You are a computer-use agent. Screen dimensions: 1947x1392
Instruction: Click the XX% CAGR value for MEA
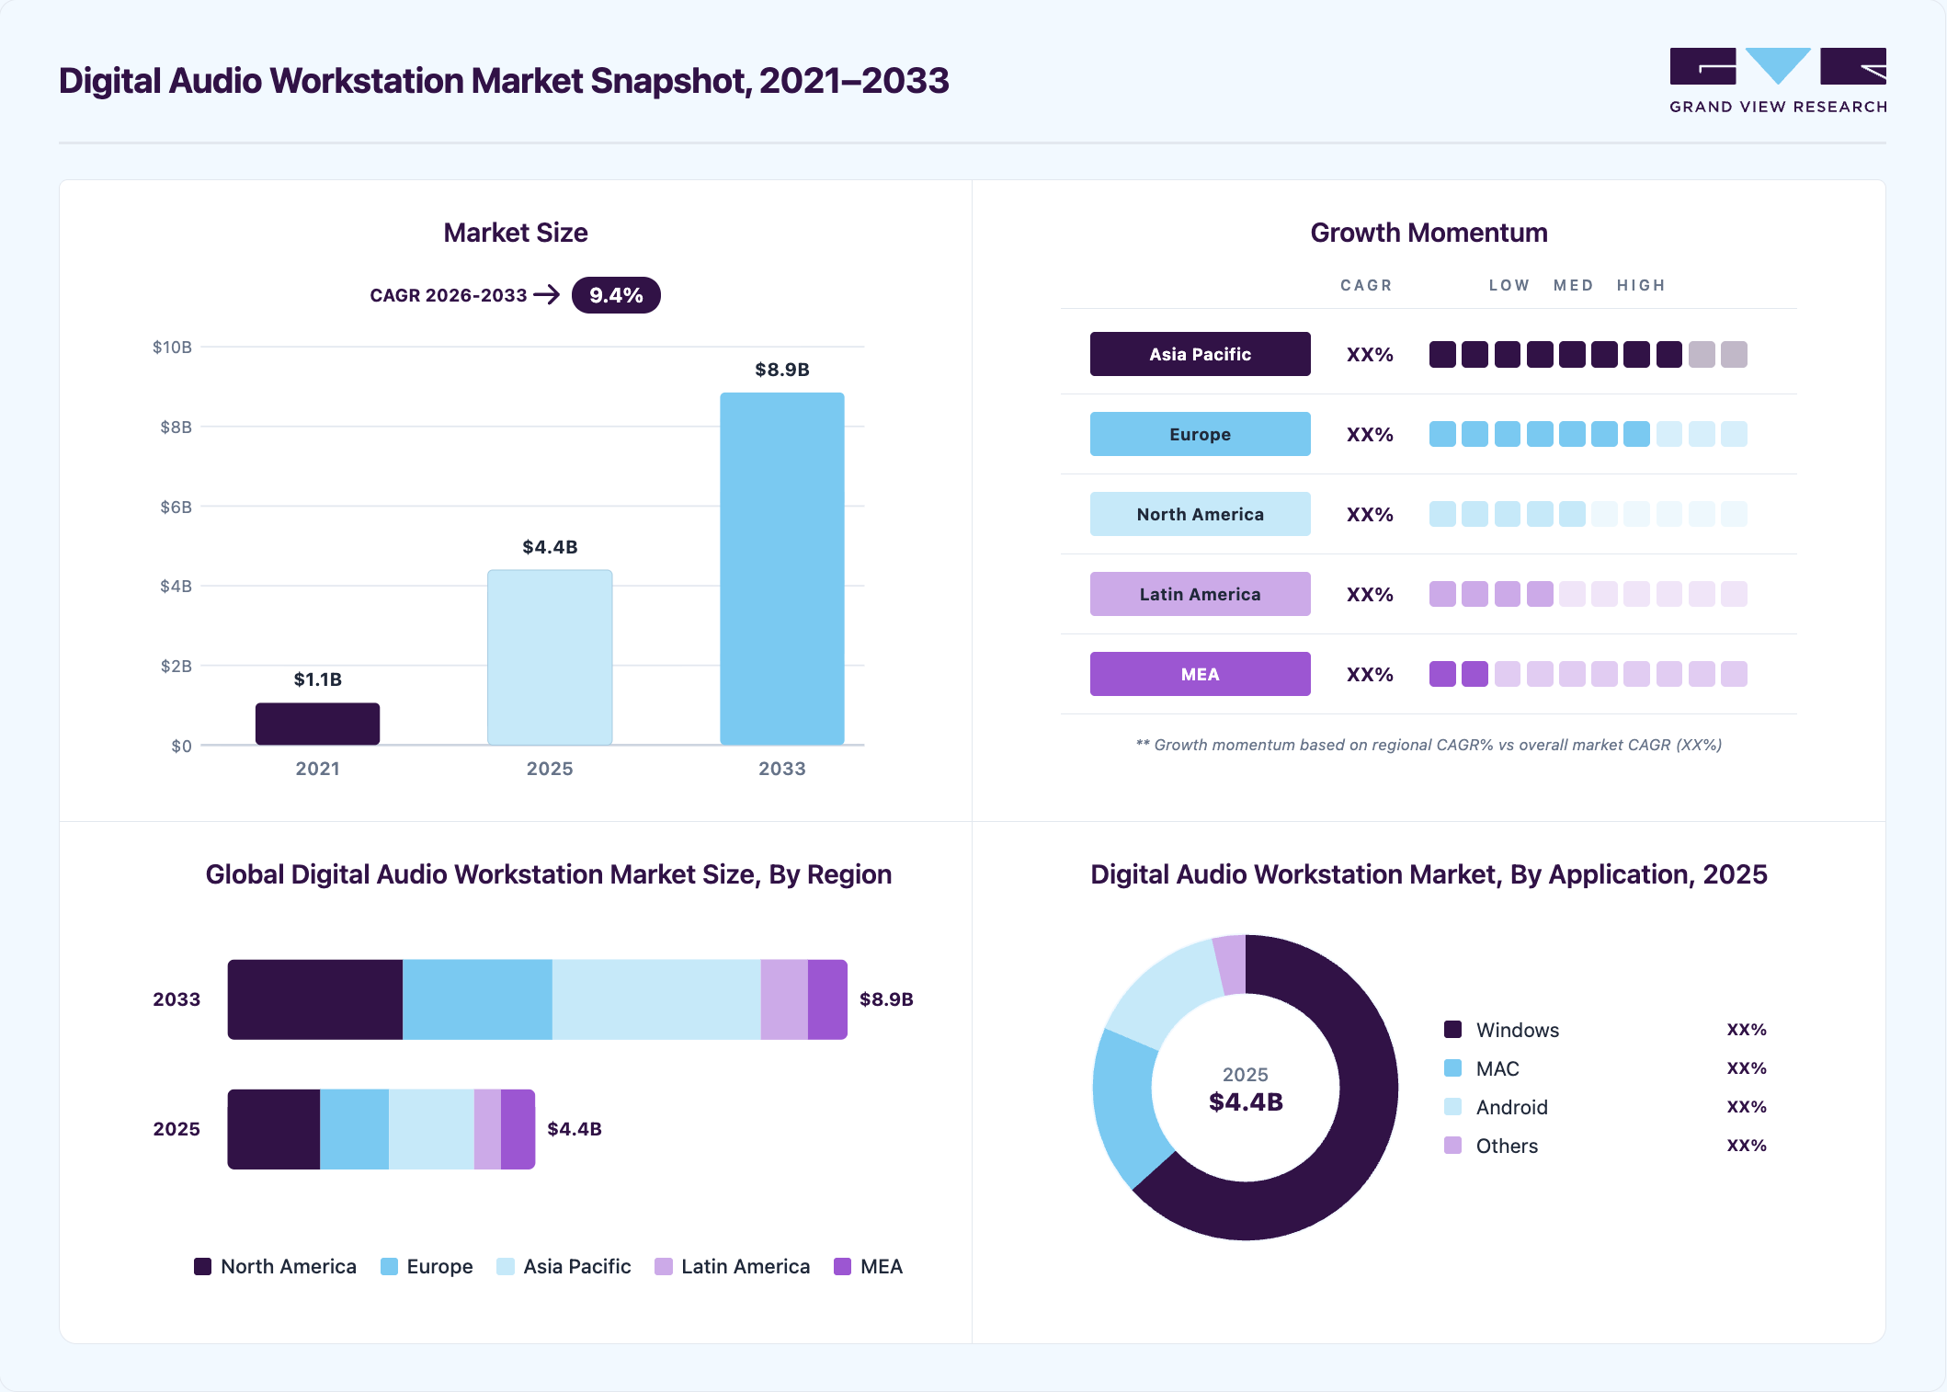[1370, 675]
